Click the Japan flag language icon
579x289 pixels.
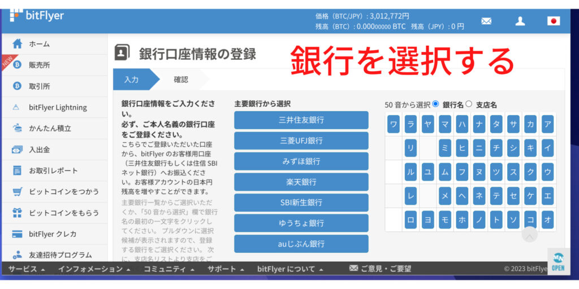coord(553,21)
